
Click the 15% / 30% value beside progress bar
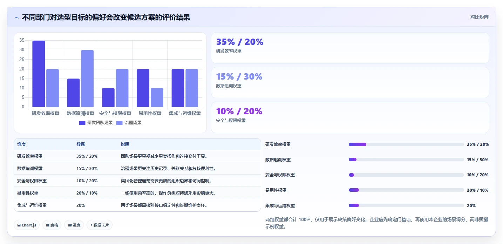477,160
